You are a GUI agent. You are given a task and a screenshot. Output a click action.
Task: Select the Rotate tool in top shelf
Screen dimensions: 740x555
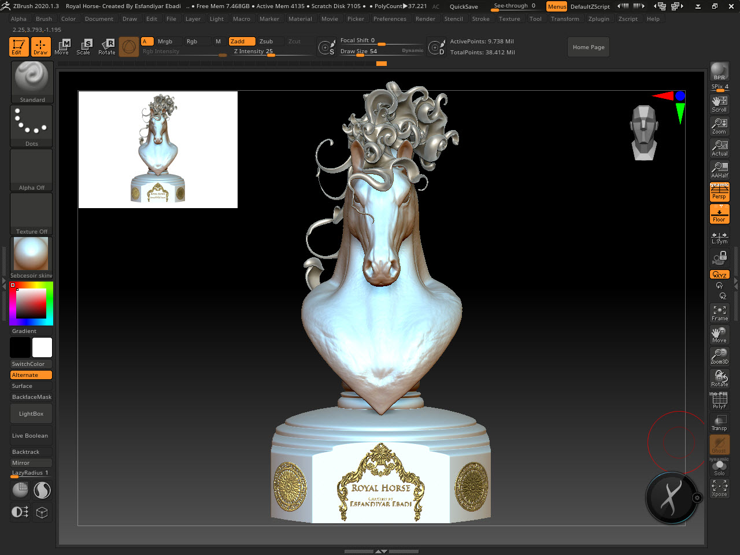(107, 47)
